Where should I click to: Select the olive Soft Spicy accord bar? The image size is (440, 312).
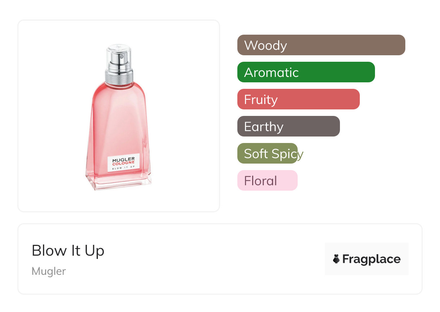(267, 153)
